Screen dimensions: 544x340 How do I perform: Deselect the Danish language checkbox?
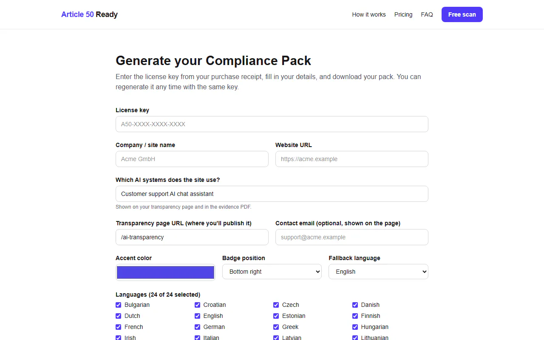click(355, 305)
